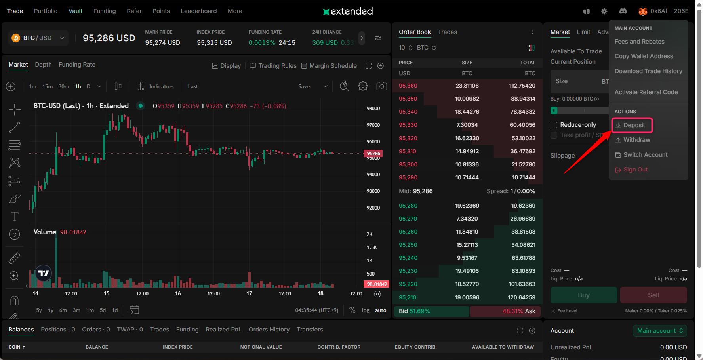Open the order book grouping 10 dropdown

click(x=406, y=48)
